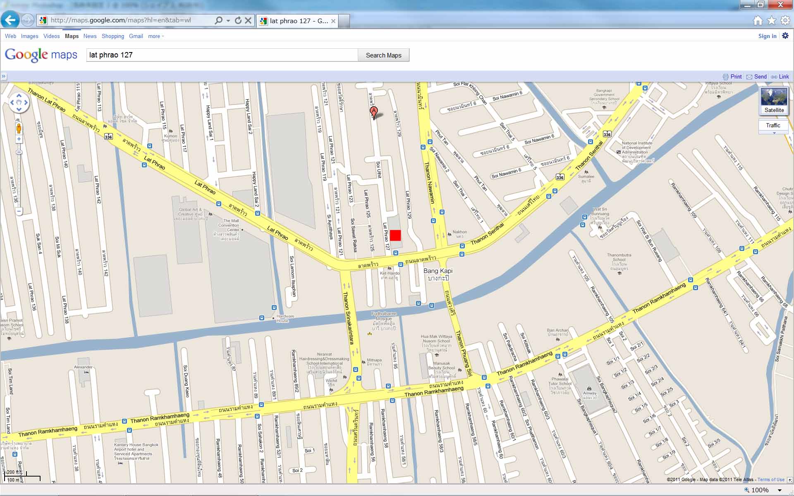Expand the left side panel with » arrow
This screenshot has width=794, height=496.
[3, 76]
